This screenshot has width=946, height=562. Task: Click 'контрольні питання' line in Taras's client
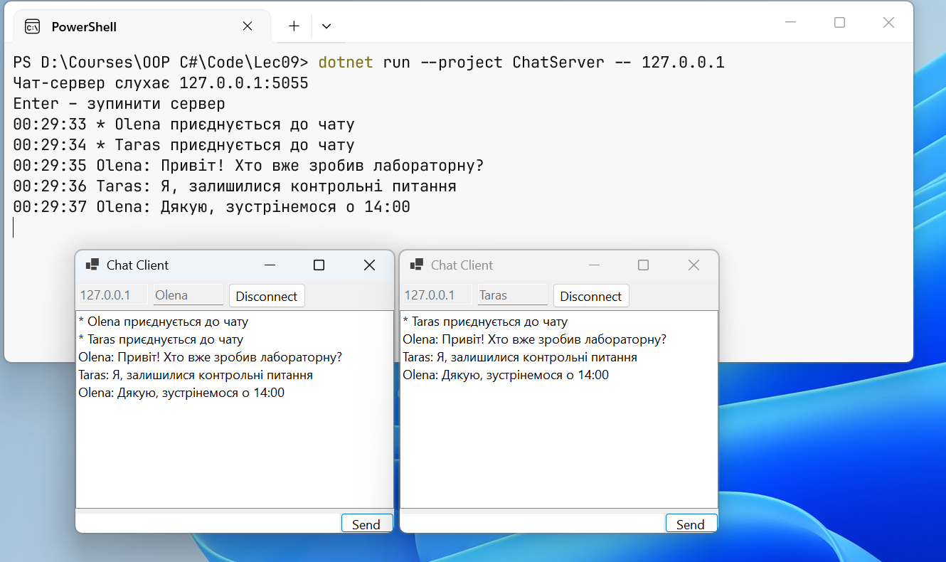coord(520,357)
